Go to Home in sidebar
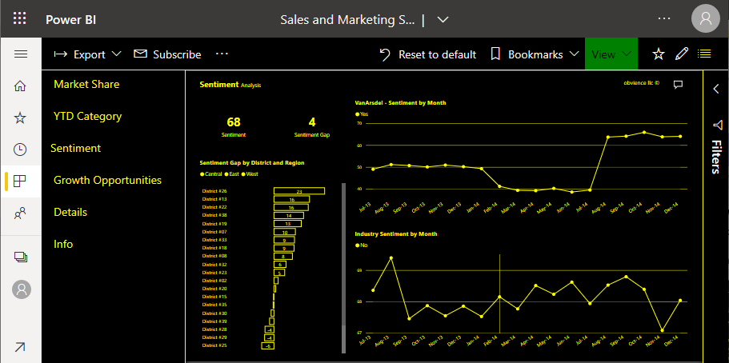This screenshot has width=729, height=363. (20, 86)
